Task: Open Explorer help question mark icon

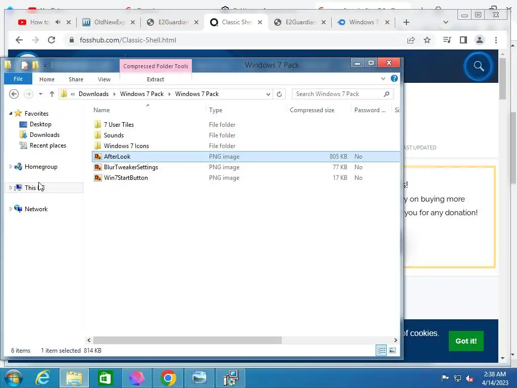Action: (x=394, y=78)
